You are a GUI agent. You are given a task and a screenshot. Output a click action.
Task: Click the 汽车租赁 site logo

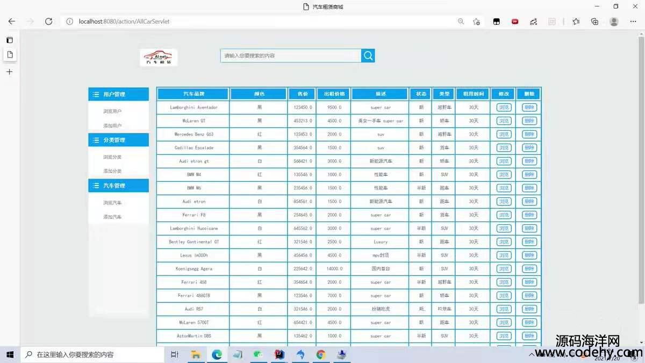coord(159,58)
